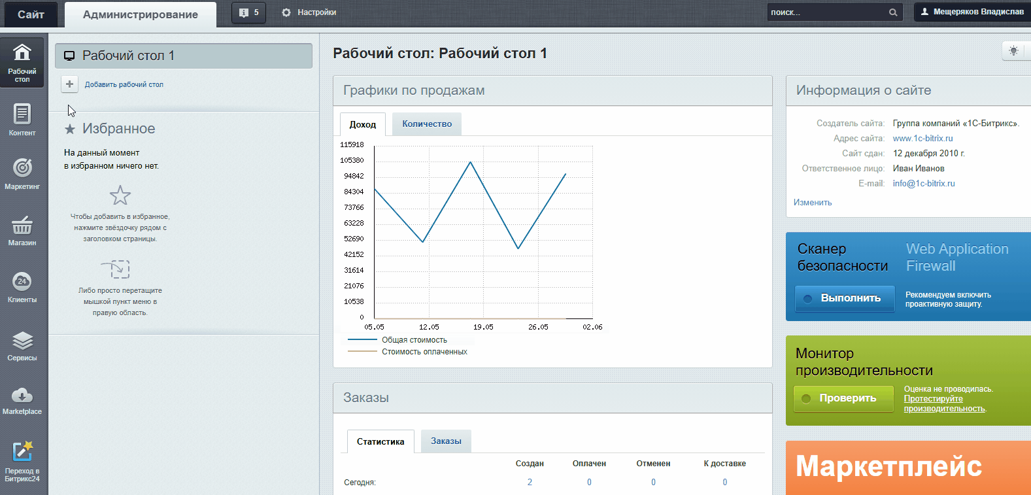1031x495 pixels.
Task: Click the plus icon to add desktop
Action: [x=69, y=84]
